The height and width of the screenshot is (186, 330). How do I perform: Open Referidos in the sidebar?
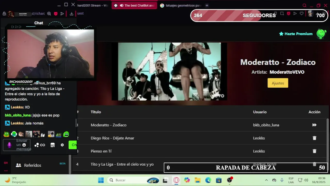(33, 165)
